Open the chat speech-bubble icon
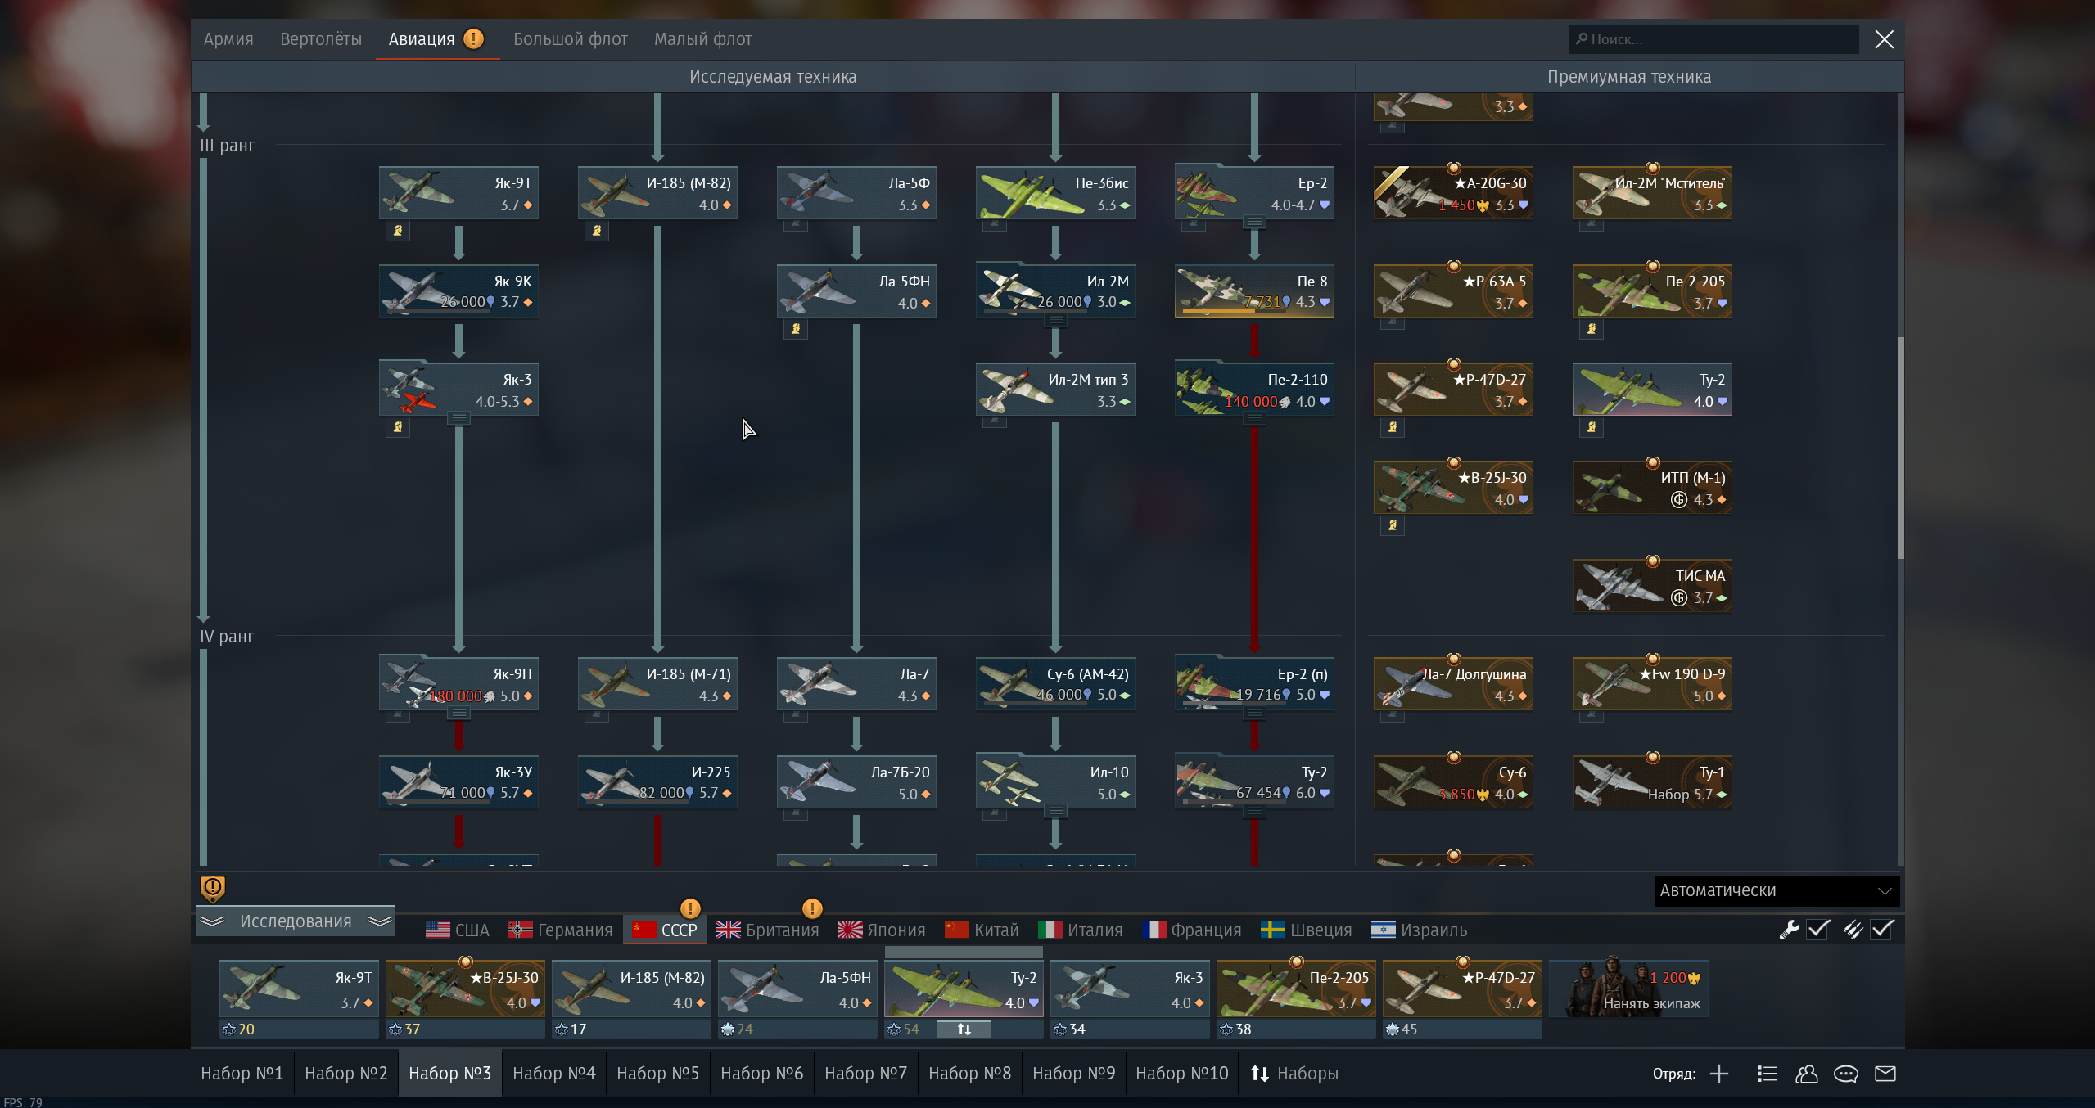 click(1845, 1074)
